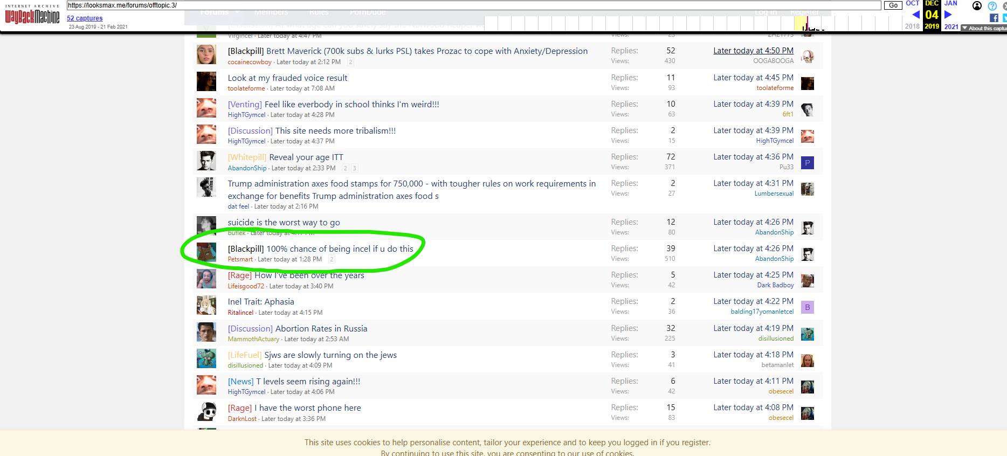Click the Wayback URL input field
This screenshot has width=1007, height=456.
pos(473,5)
